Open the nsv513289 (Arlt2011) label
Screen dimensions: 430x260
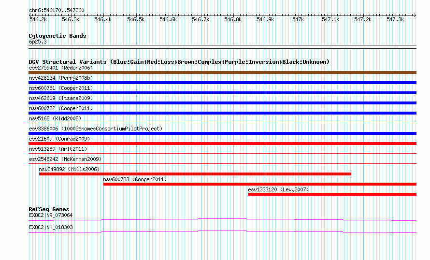tap(58, 149)
